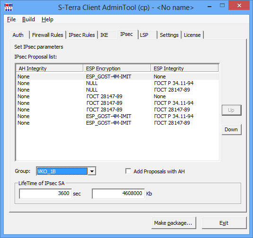This screenshot has width=253, height=238.
Task: Click the S-Terra app icon in title bar
Action: click(x=9, y=7)
